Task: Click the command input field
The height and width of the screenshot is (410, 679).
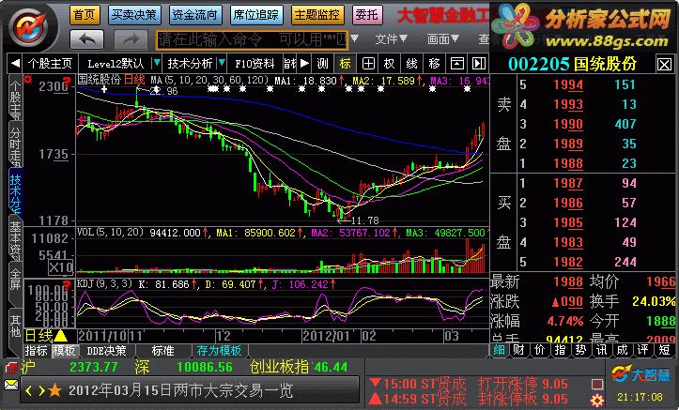Action: (252, 40)
